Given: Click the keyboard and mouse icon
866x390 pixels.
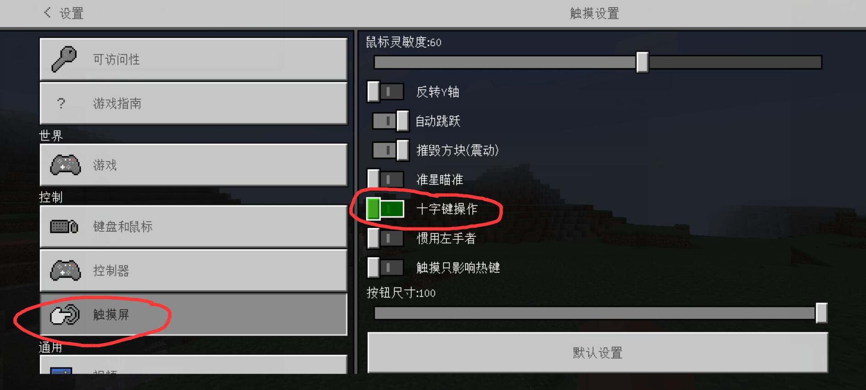Looking at the screenshot, I should pos(64,227).
